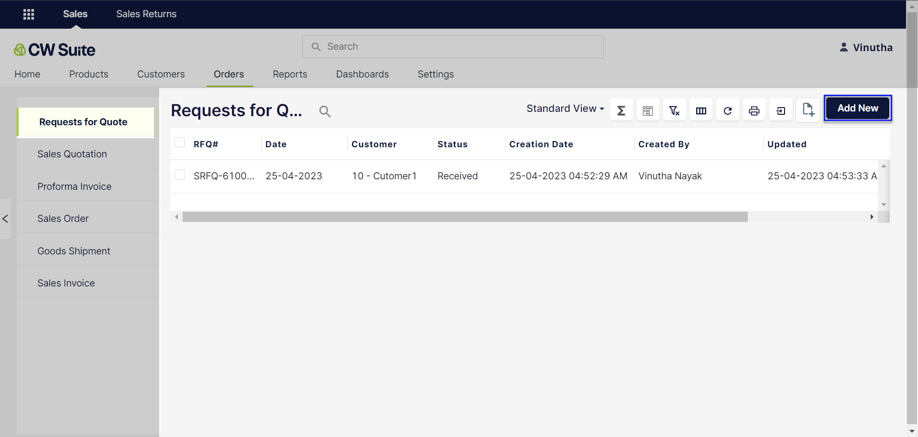Click the export arrow icon

781,110
